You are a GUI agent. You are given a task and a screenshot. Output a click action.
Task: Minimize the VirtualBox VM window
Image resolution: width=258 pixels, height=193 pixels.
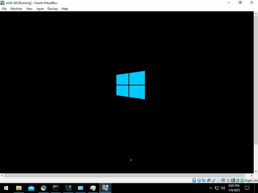coord(229,3)
